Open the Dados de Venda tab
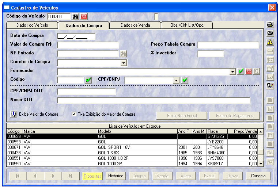Screen dimensions: 280x189 coord(135,25)
